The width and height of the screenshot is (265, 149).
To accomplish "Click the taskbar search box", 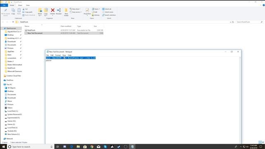I will (x=30, y=147).
